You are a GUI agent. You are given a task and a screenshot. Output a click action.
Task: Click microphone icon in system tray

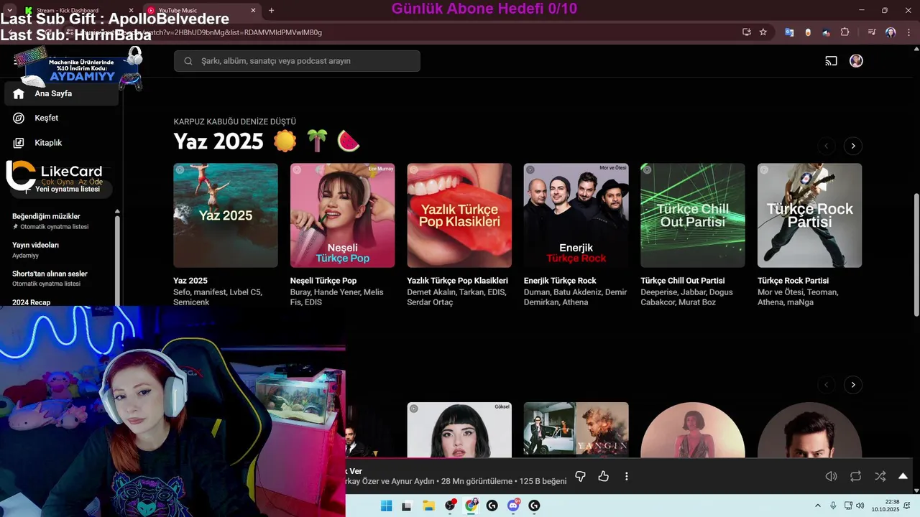[x=833, y=506]
